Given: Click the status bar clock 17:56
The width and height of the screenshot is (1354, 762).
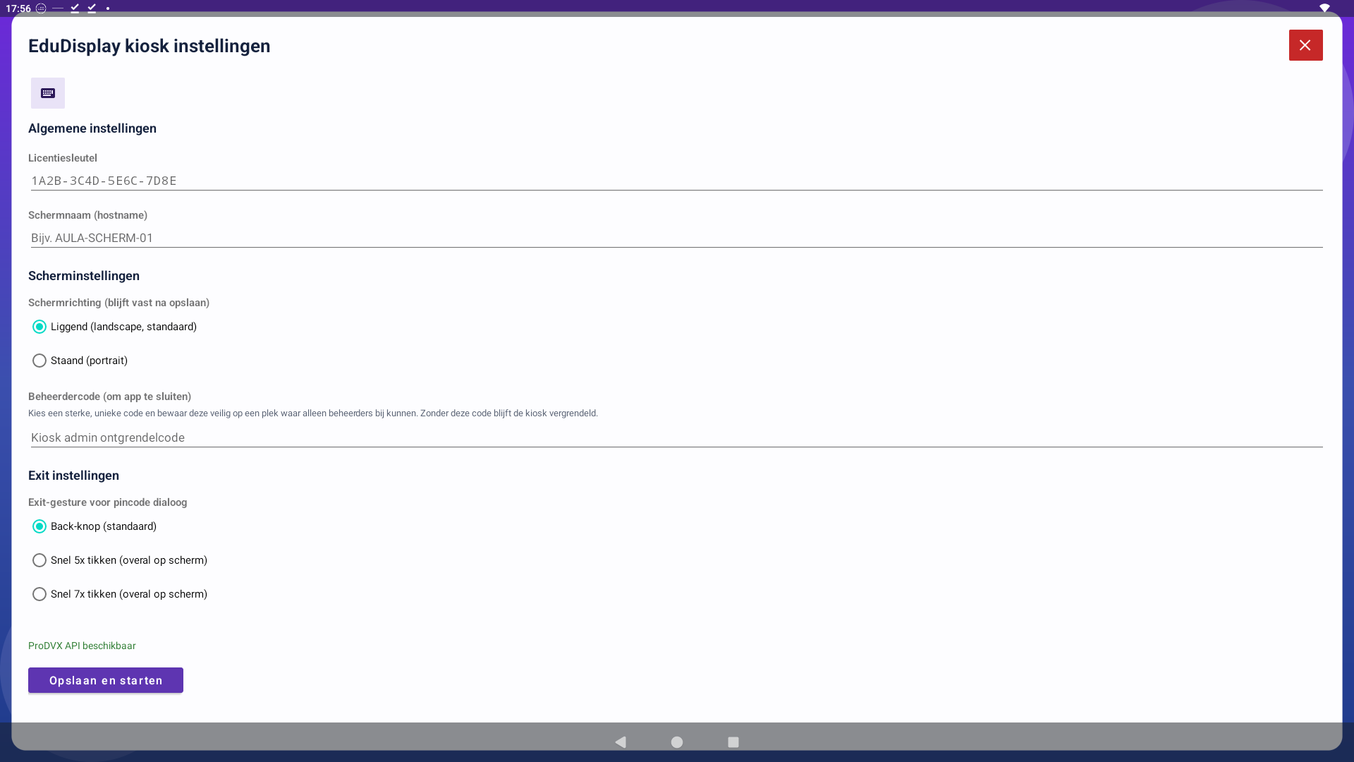Looking at the screenshot, I should tap(18, 8).
